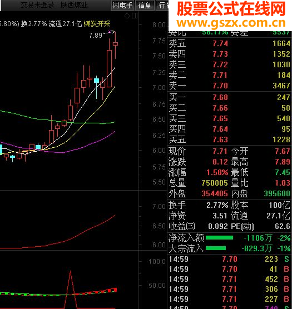Image resolution: width=292 pixels, height=309 pixels.
Task: Click the diamond icon above the chart
Action: click(x=127, y=16)
